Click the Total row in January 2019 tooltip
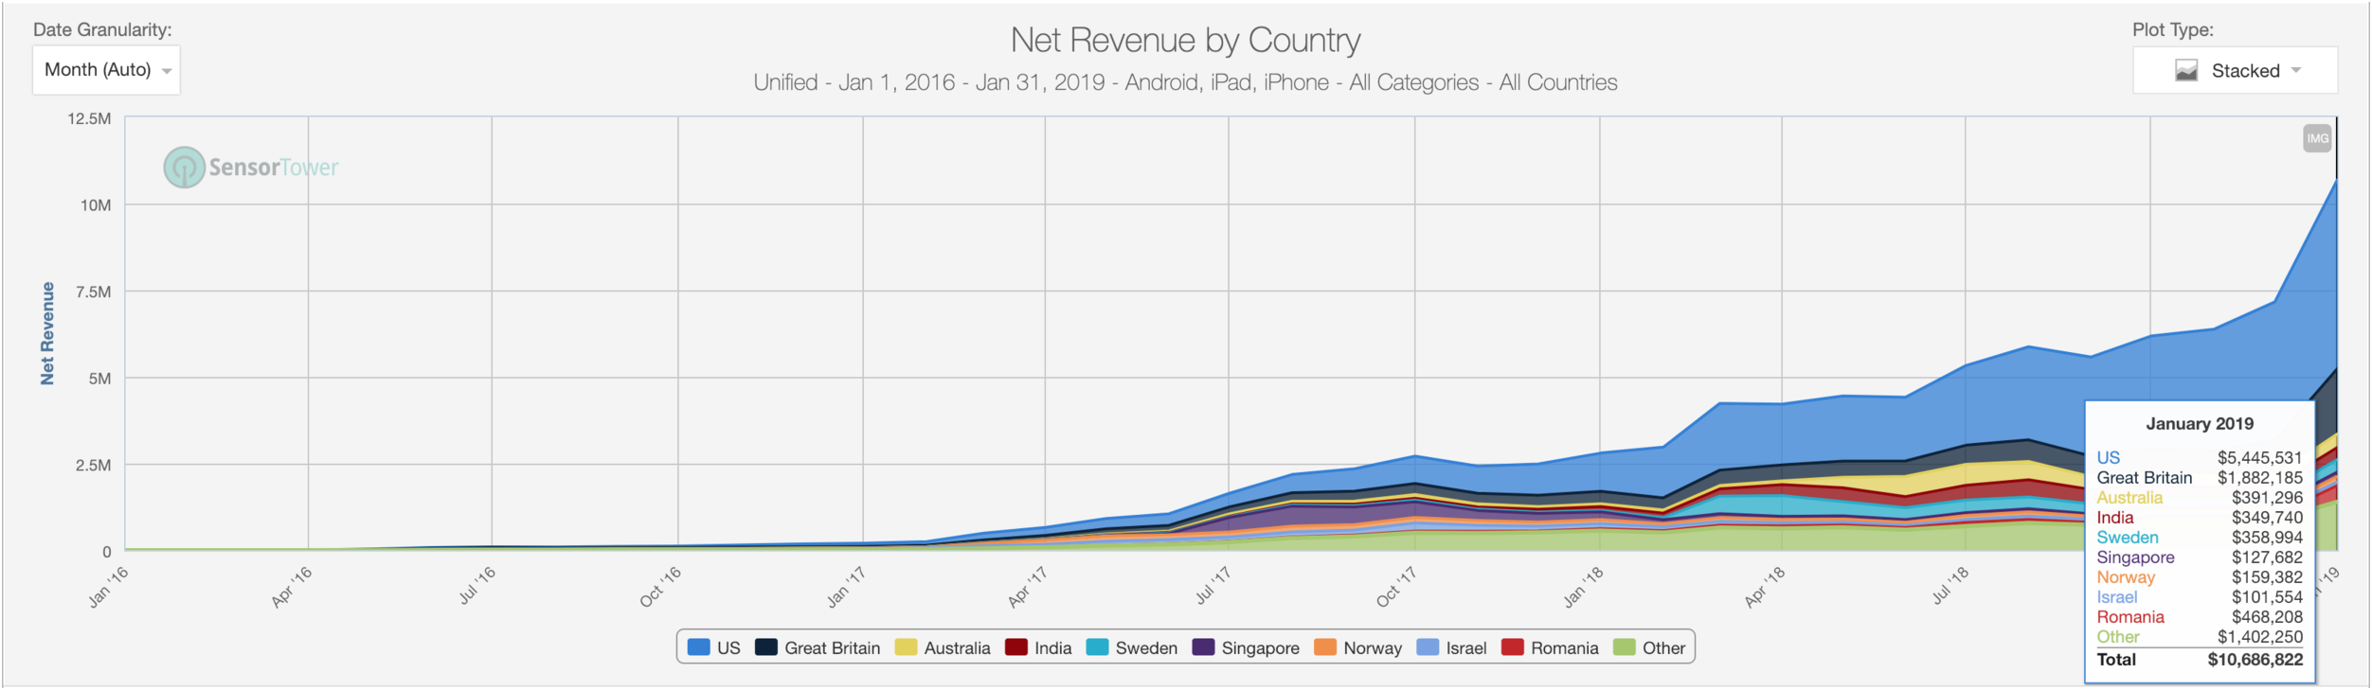 tap(2199, 660)
